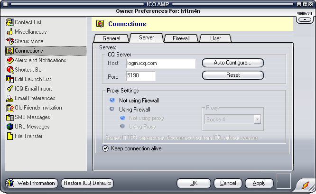Screen dimensions: 316x194
Task: Click the Old Friends Invitation icon
Action: 9,108
